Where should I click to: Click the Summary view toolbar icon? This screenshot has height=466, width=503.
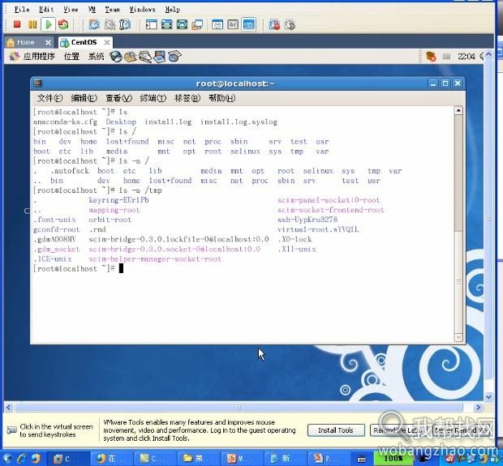coord(217,24)
